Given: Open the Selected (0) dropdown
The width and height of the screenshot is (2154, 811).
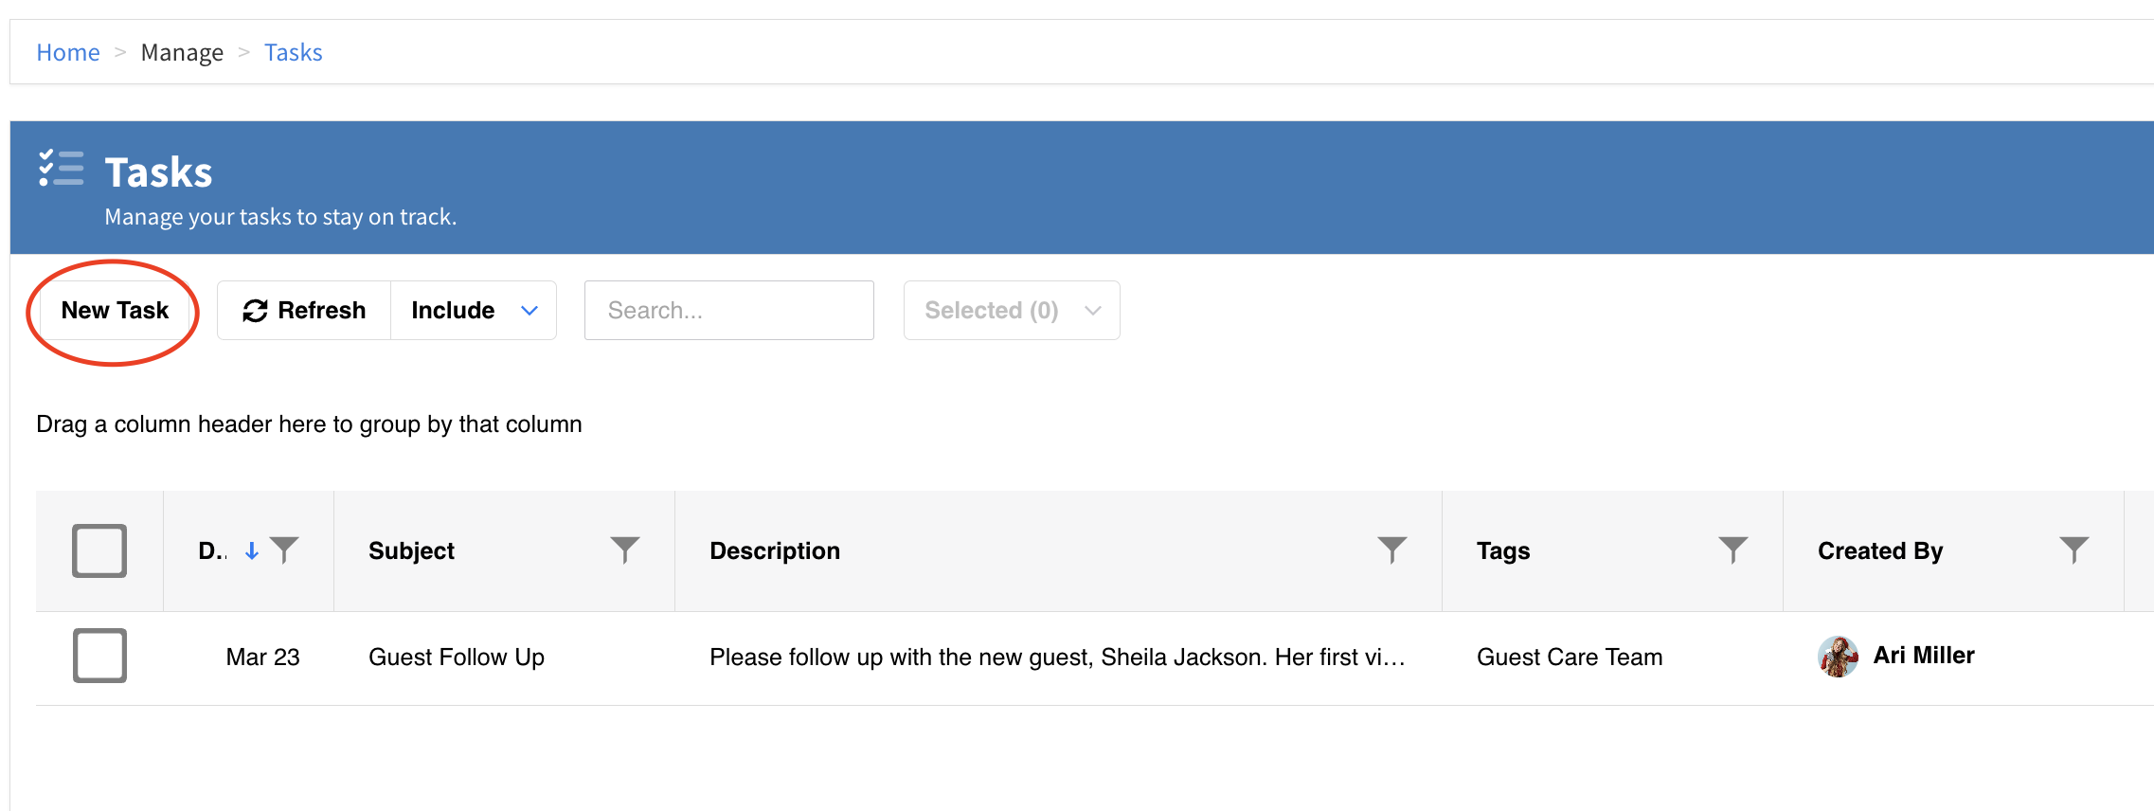Looking at the screenshot, I should (1011, 311).
